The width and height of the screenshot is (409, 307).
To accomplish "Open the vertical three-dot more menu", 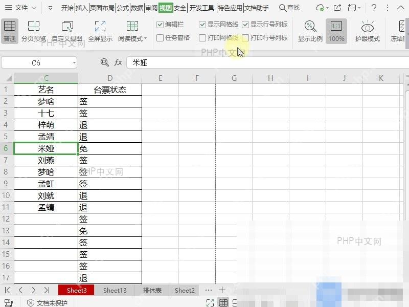I will (388, 8).
